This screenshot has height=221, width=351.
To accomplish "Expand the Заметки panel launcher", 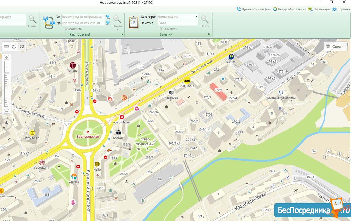I will click(x=209, y=35).
